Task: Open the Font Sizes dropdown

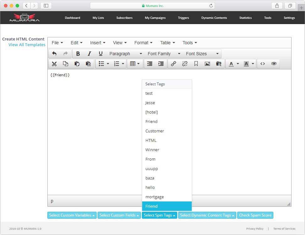Action: pos(202,54)
